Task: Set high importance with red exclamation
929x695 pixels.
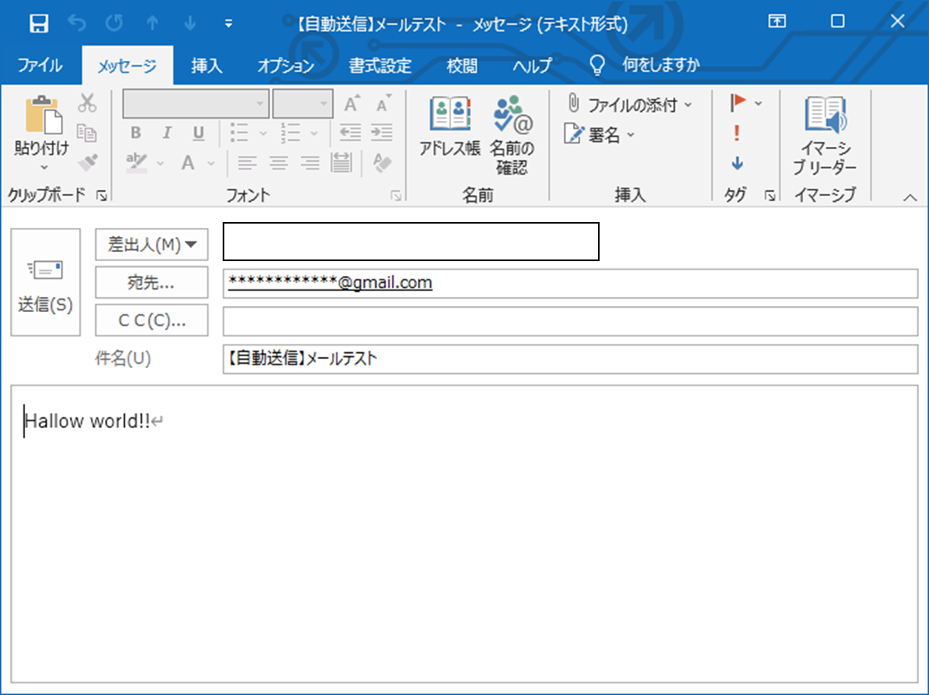Action: click(736, 133)
